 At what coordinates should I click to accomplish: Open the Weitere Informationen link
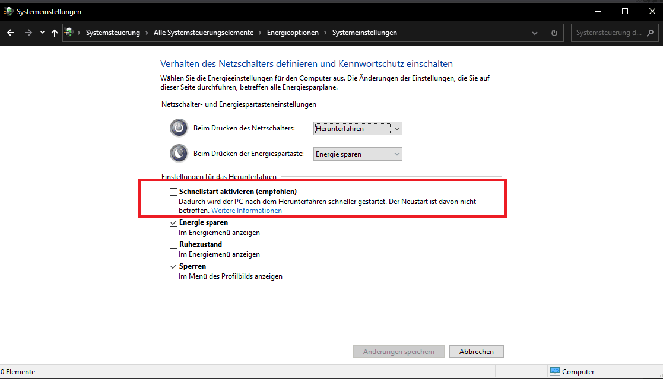point(246,211)
